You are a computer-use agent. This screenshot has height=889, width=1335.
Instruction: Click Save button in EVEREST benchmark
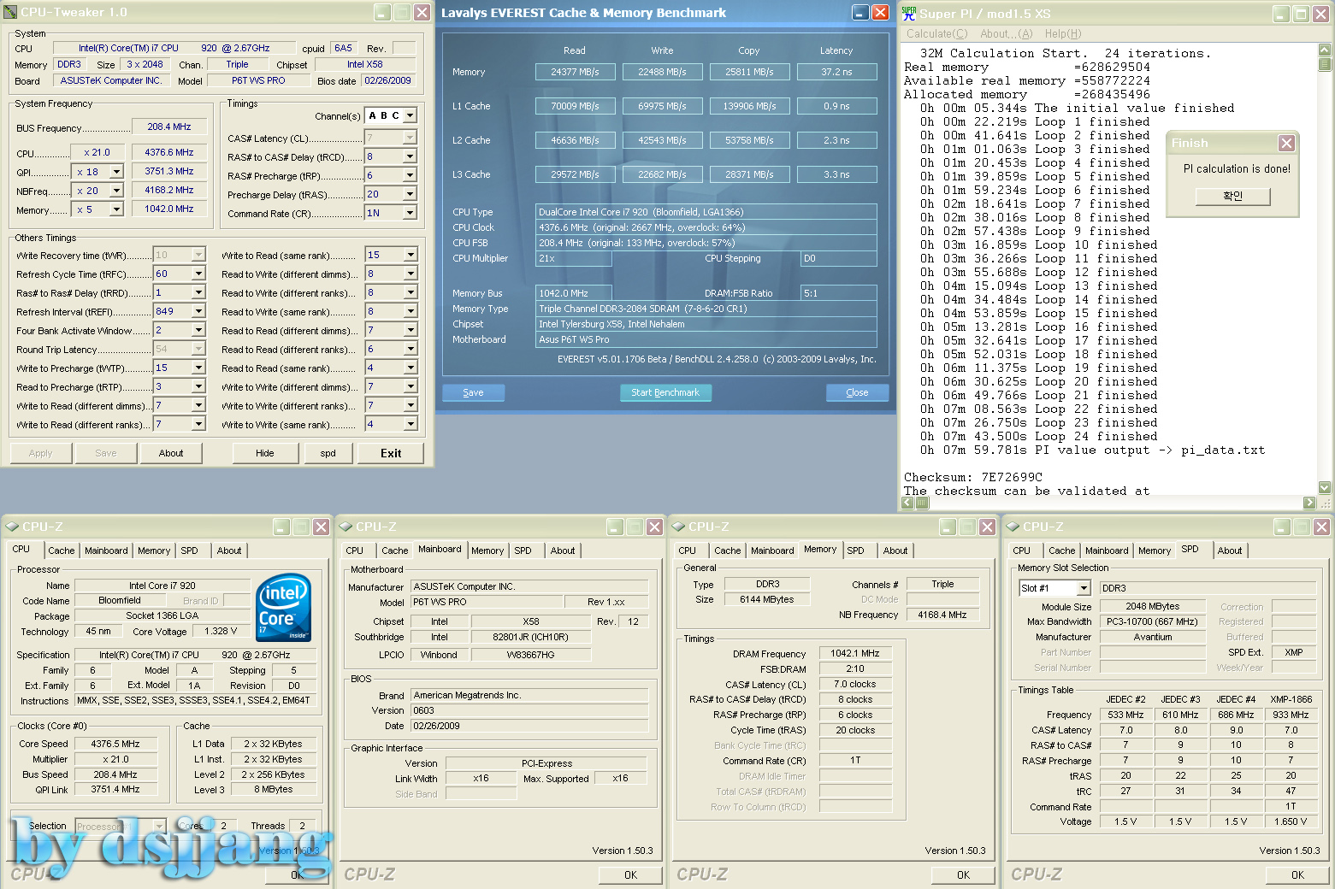pyautogui.click(x=473, y=392)
